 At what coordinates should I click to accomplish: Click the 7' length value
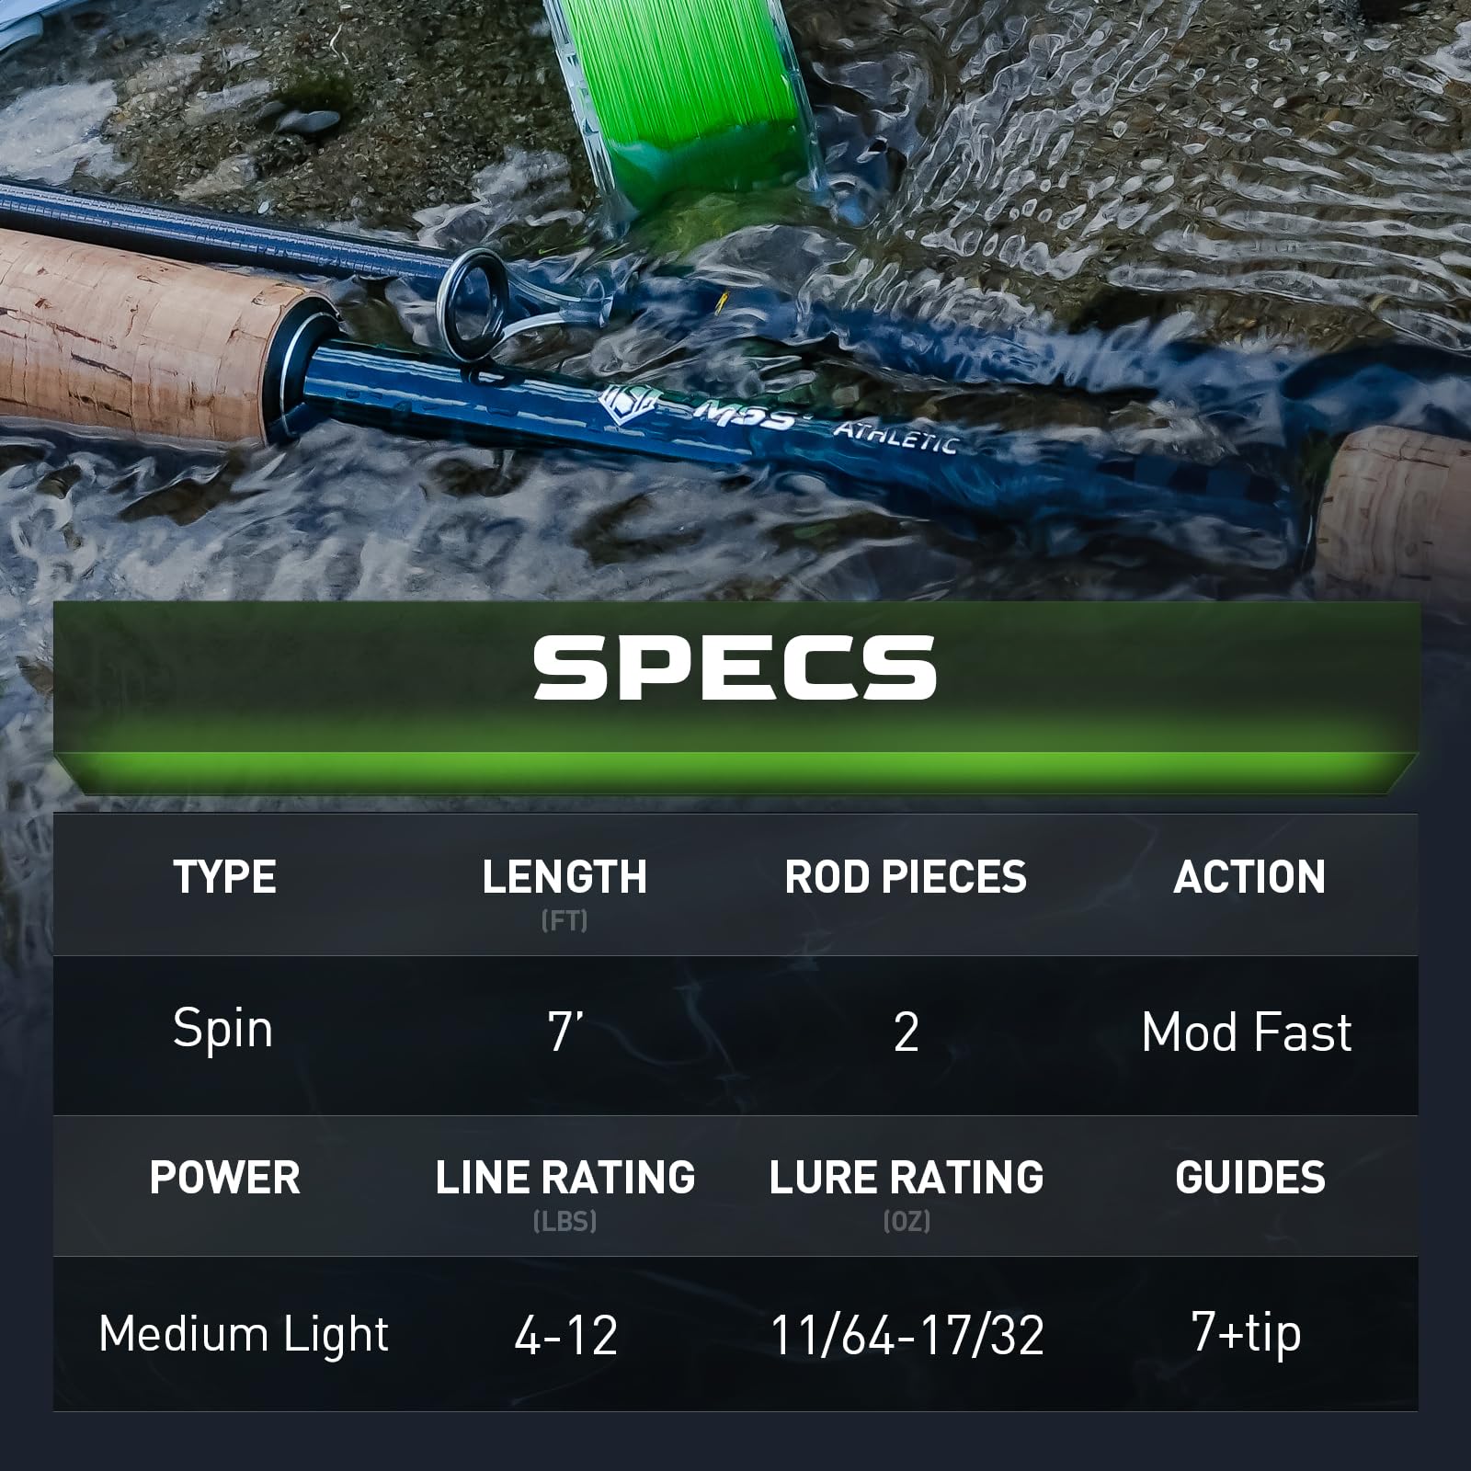click(x=565, y=1032)
